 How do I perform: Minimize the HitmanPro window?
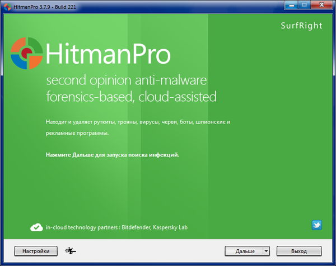point(291,5)
